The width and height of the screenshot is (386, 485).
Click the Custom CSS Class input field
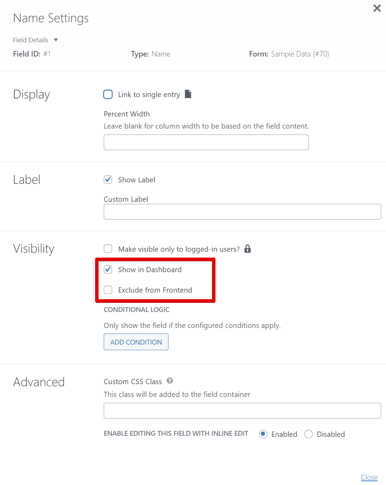pyautogui.click(x=242, y=410)
